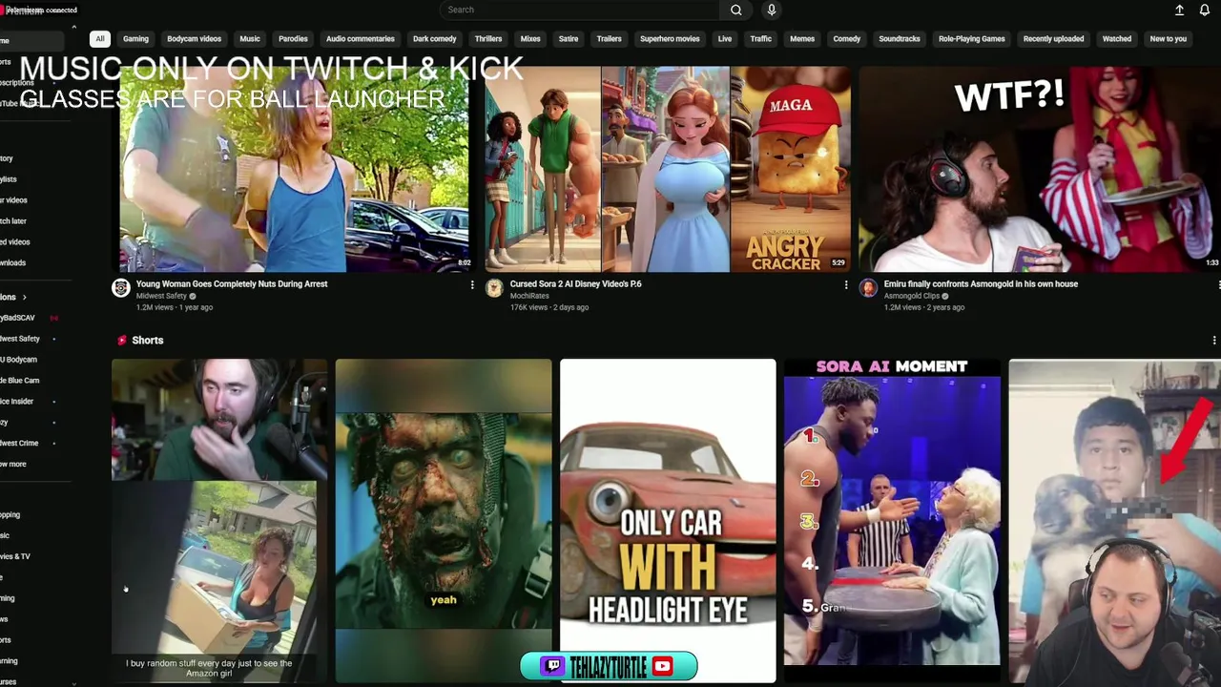The width and height of the screenshot is (1221, 687).
Task: Open the upload/create icon in the top bar
Action: [x=1179, y=10]
